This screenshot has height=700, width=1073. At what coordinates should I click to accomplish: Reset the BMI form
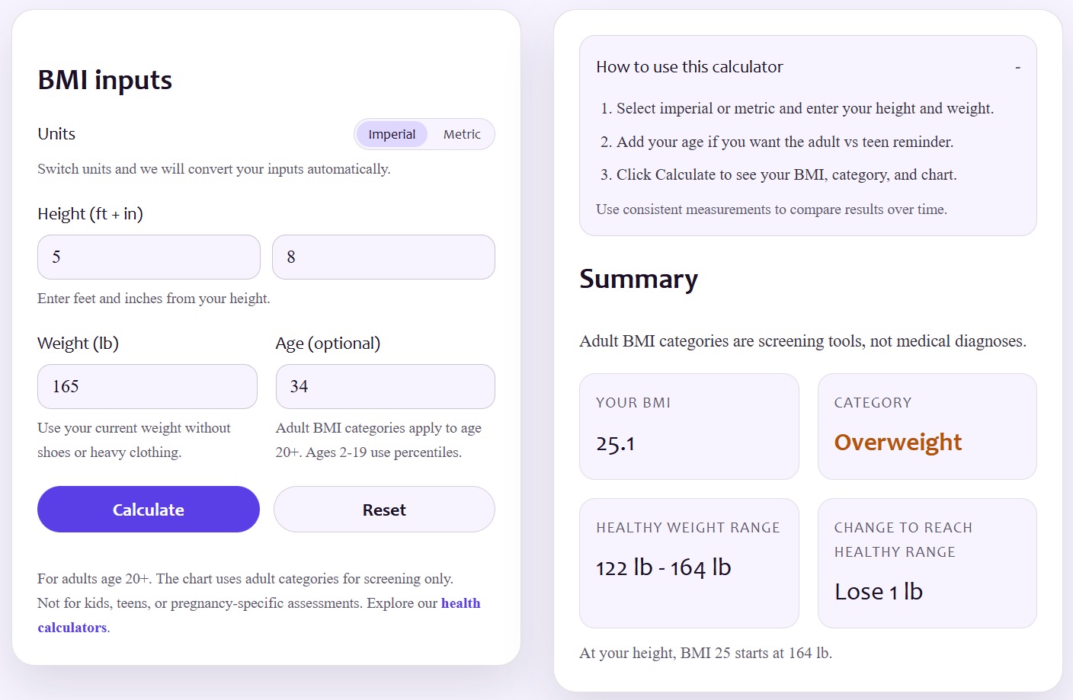pyautogui.click(x=384, y=509)
